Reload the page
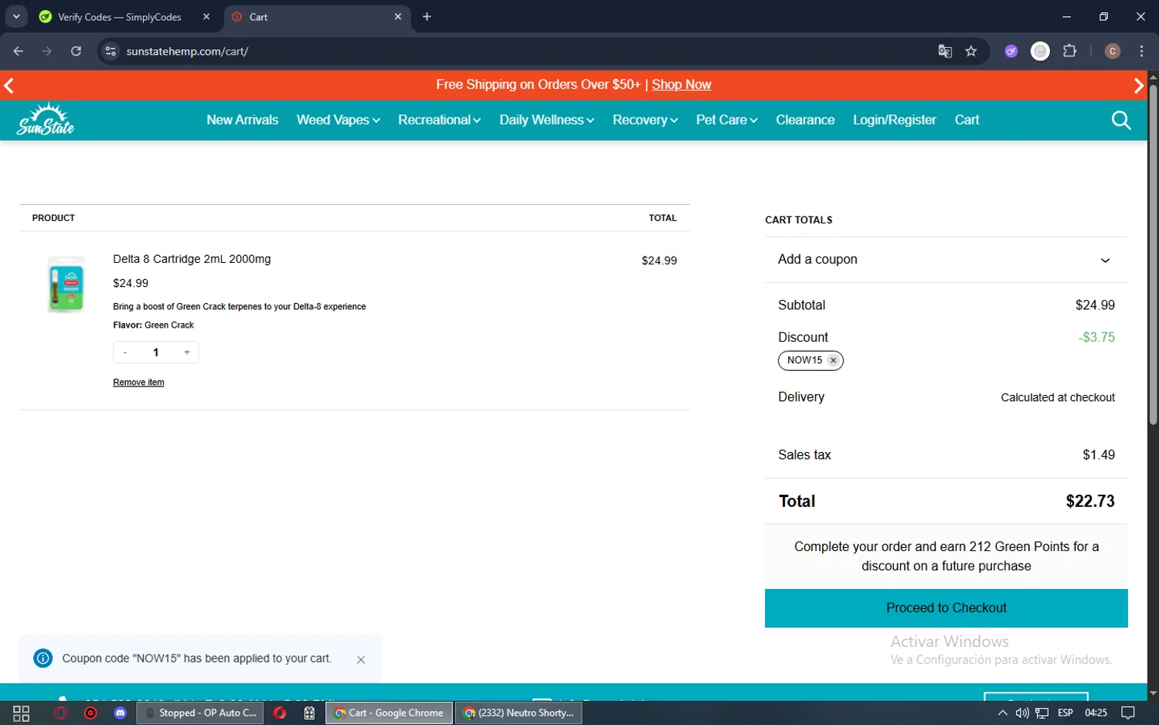This screenshot has height=725, width=1159. [x=76, y=51]
